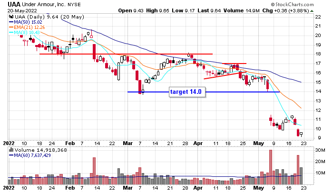Click the Apr label on price chart axis
The width and height of the screenshot is (333, 192).
198,143
